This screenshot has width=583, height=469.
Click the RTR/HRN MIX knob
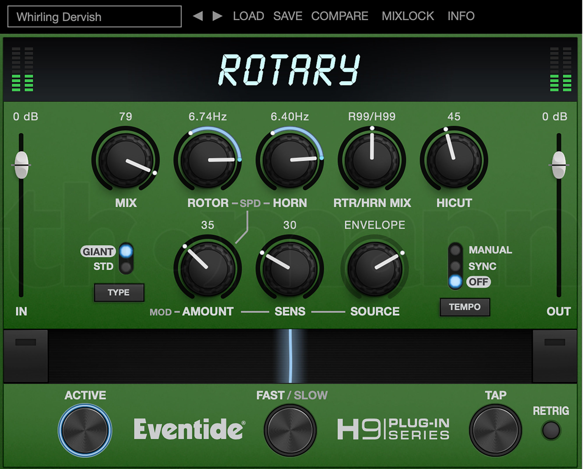coord(372,160)
